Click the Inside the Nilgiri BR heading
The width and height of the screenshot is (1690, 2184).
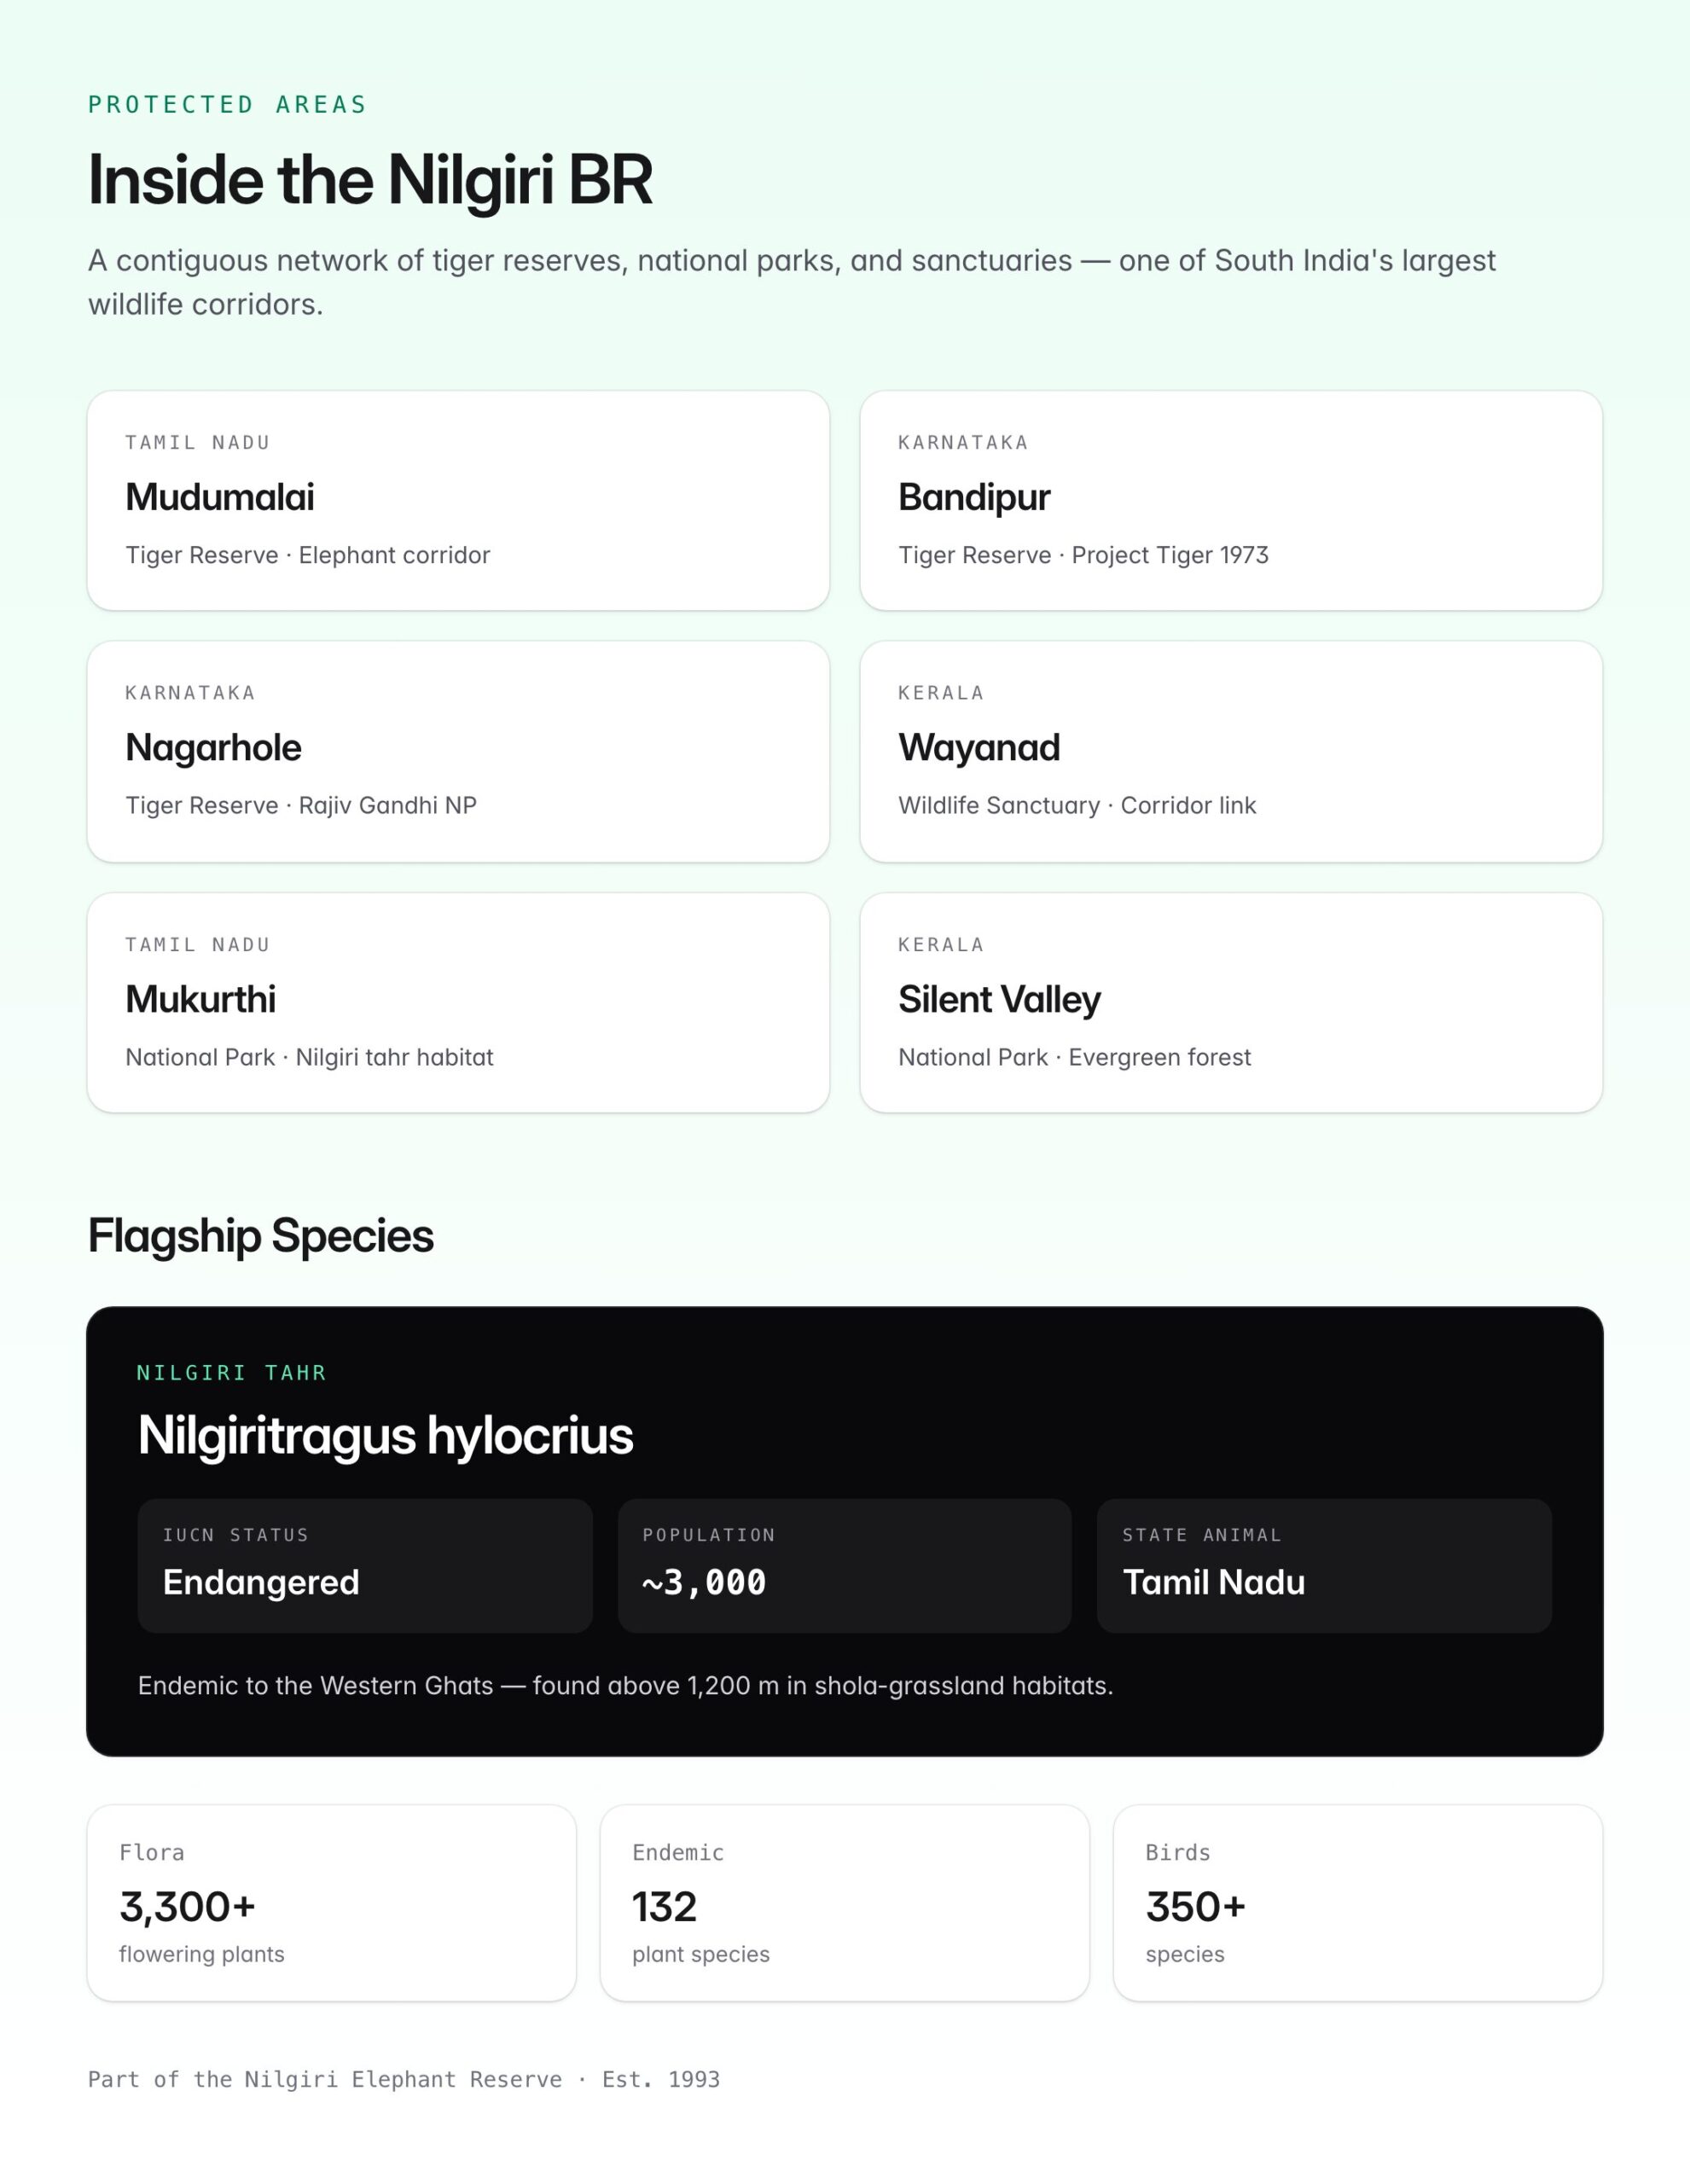click(370, 180)
